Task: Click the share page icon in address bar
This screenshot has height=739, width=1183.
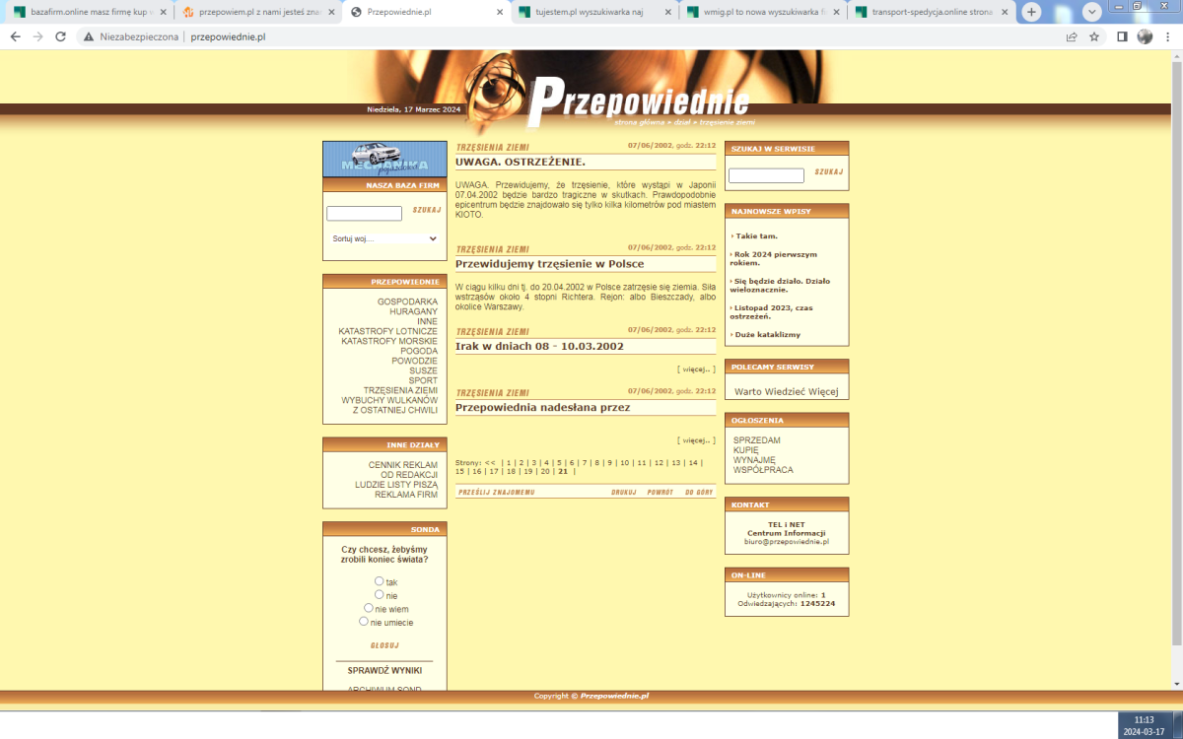Action: pos(1072,36)
